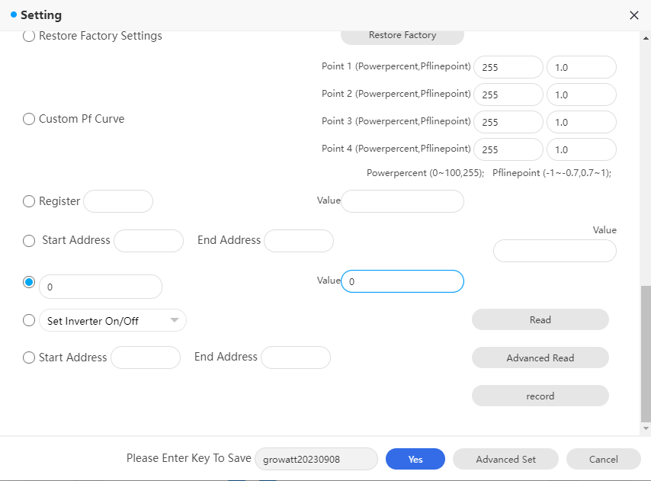
Task: Select the Custom Pf Curve radio option
Action: click(29, 119)
